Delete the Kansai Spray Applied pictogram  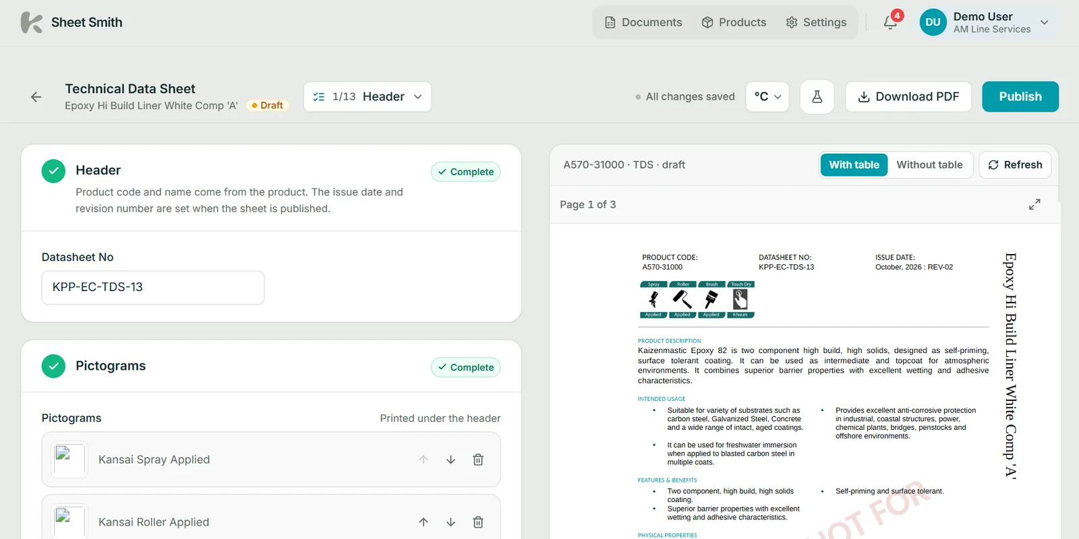[478, 459]
